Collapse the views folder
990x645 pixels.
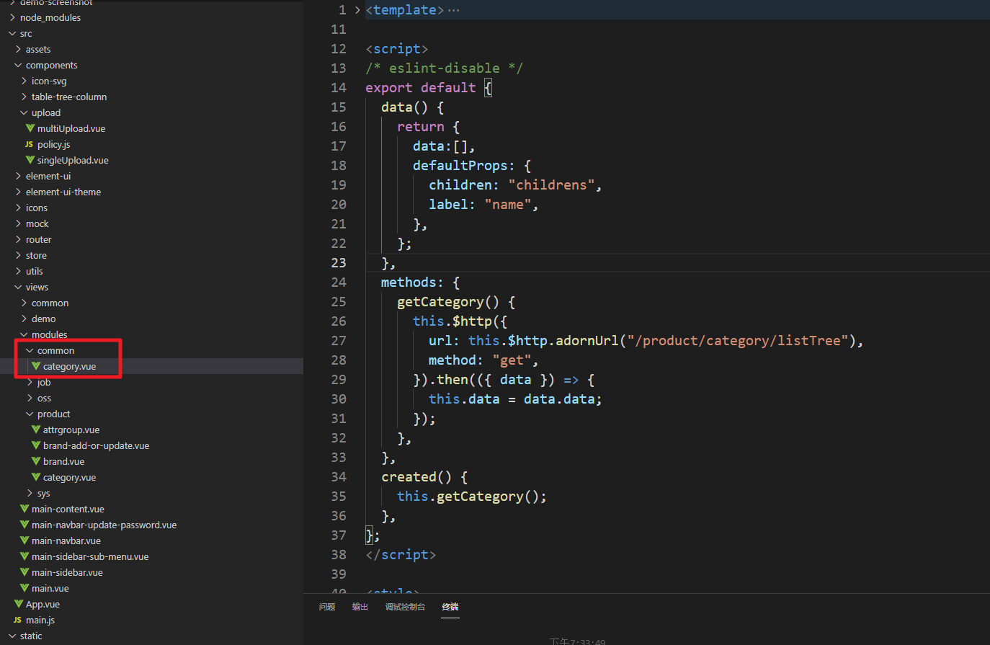tap(18, 287)
